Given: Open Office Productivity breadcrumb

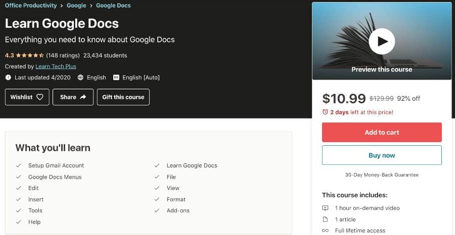Looking at the screenshot, I should (x=31, y=6).
